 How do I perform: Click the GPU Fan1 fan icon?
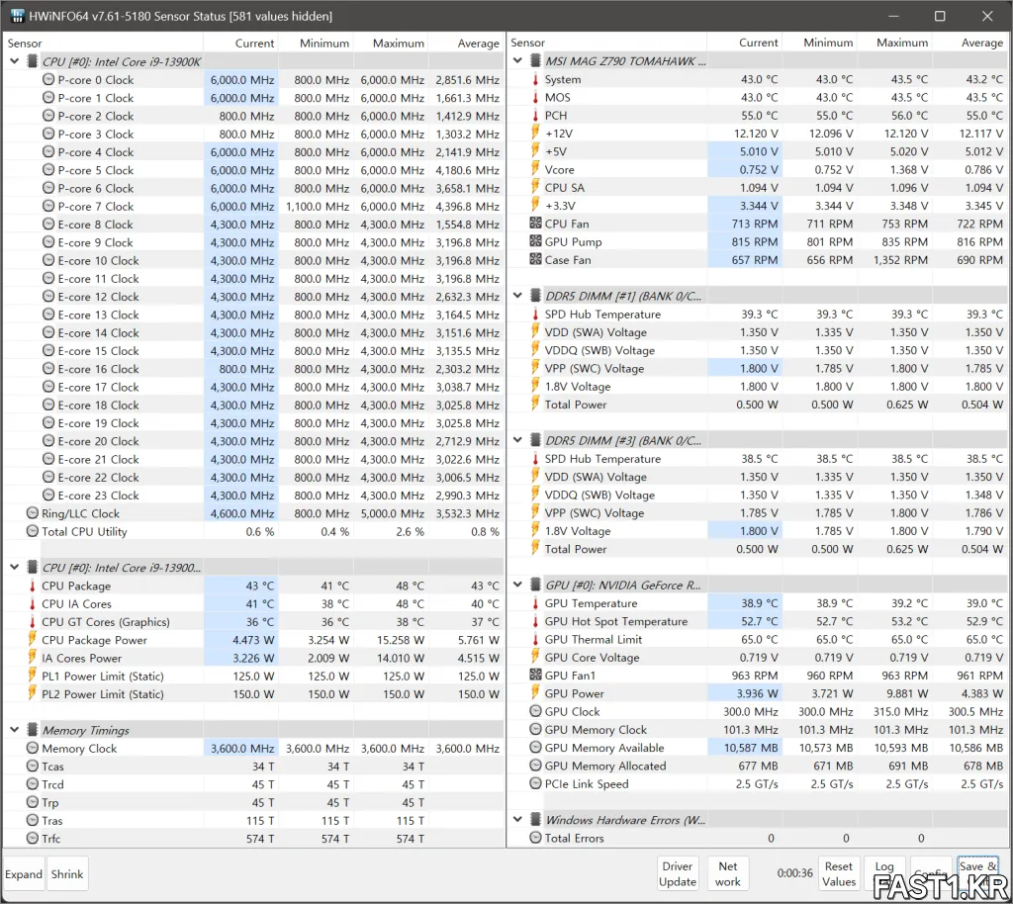pyautogui.click(x=535, y=675)
